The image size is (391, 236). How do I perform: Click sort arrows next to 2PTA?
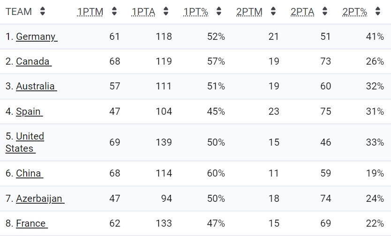coord(325,11)
